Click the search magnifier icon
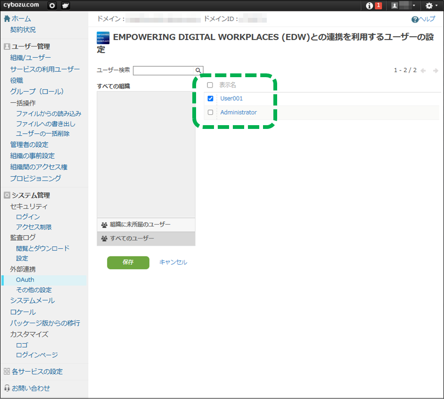Viewport: 444px width, 399px height. pyautogui.click(x=198, y=71)
